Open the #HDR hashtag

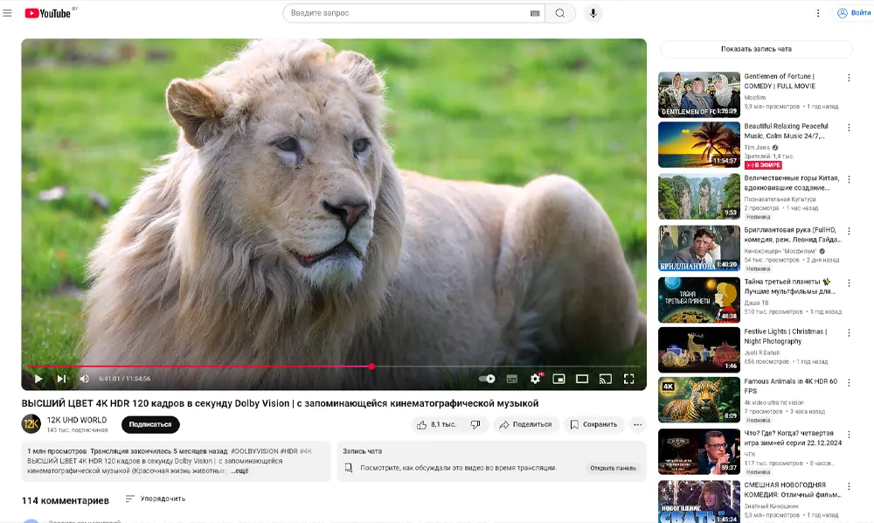pos(288,451)
